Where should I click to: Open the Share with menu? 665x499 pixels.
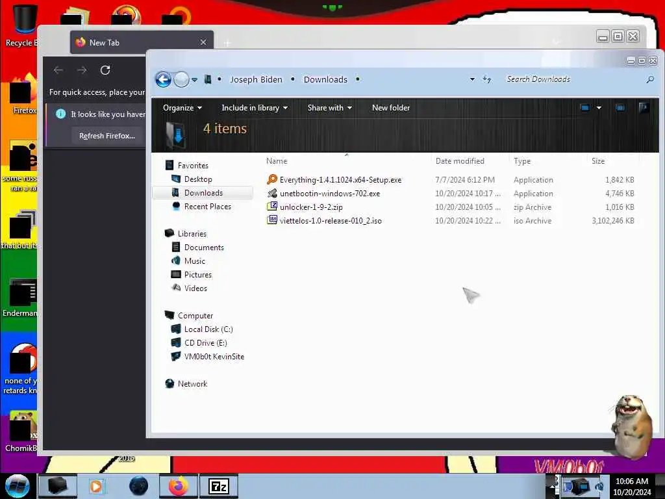(x=329, y=108)
